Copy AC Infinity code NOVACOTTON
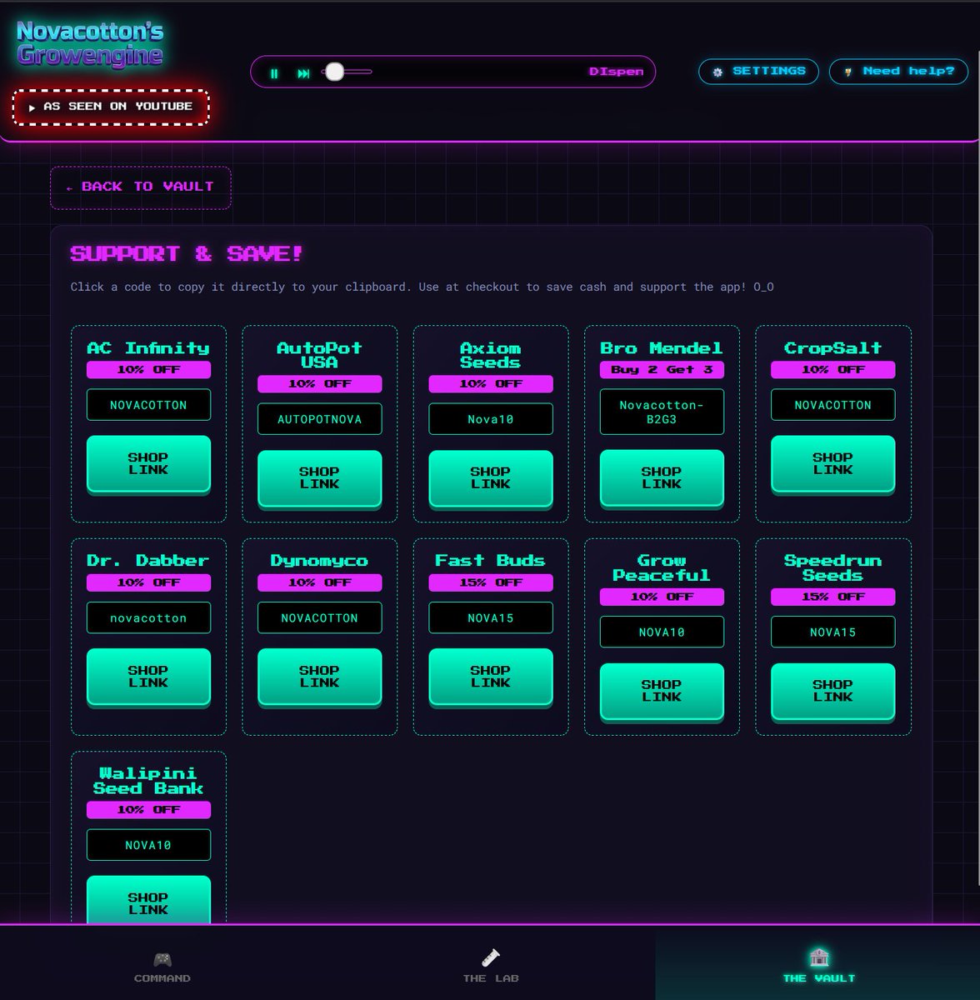The width and height of the screenshot is (980, 1000). coord(148,405)
